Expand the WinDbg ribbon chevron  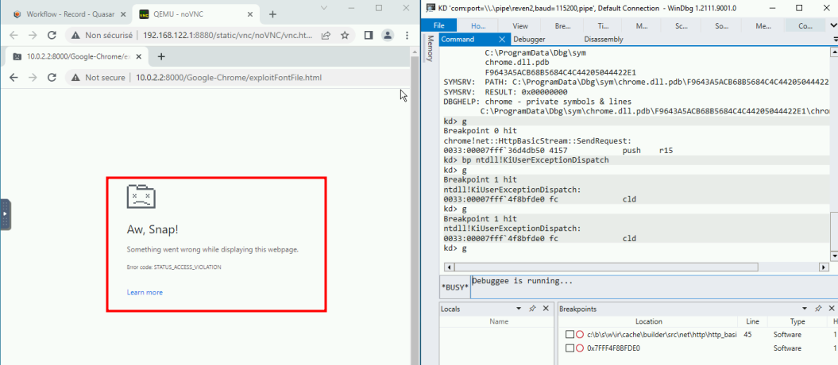pos(834,25)
